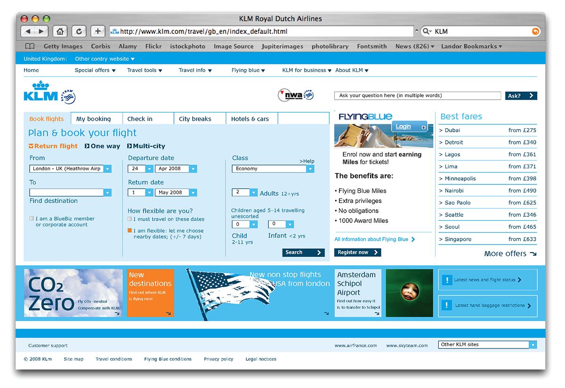Open the Other KLM sites dropdown

(x=533, y=345)
